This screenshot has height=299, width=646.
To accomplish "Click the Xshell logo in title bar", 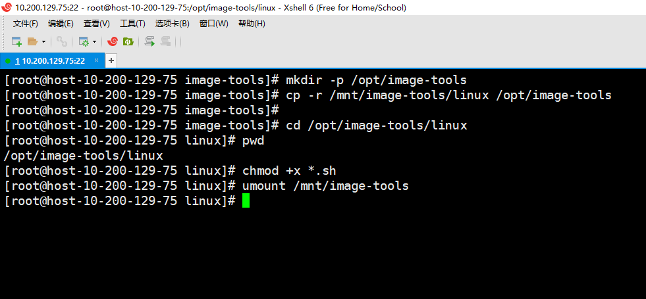I will click(x=7, y=7).
